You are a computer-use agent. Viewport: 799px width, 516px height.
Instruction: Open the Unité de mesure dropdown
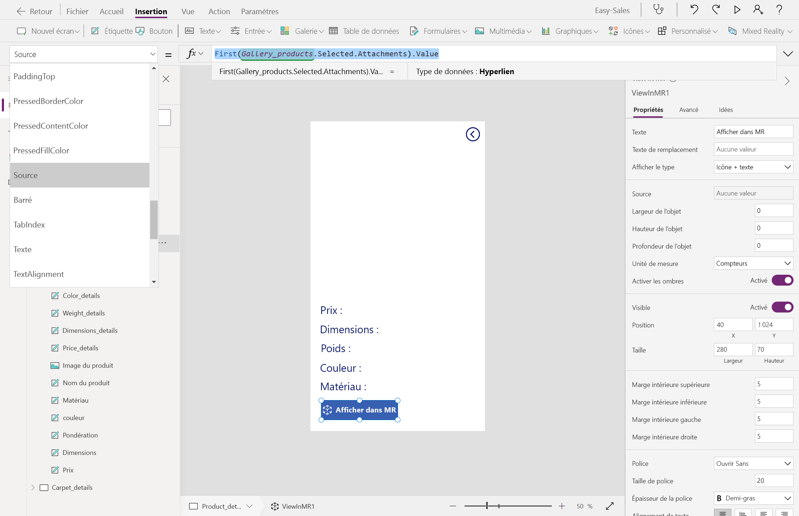pos(753,263)
